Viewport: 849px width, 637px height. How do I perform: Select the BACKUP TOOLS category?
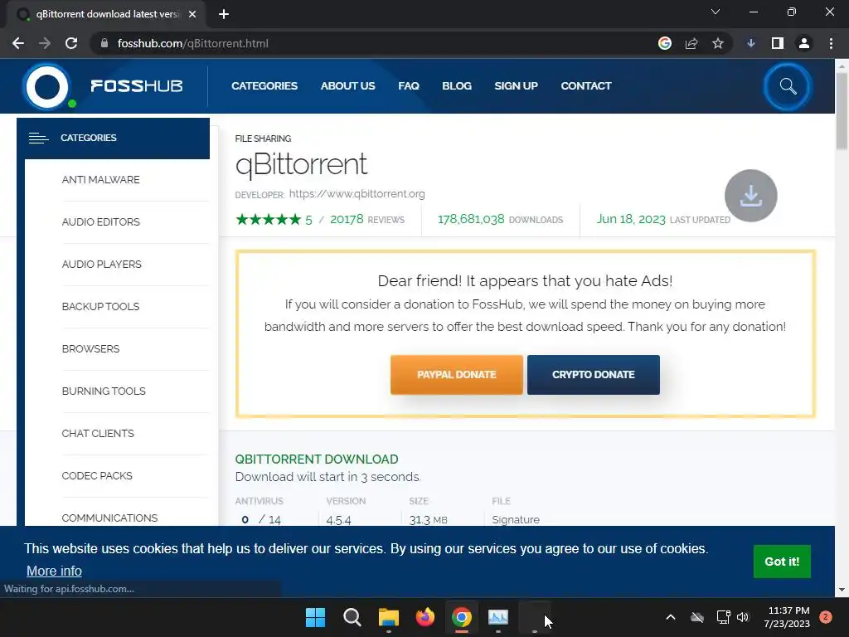pyautogui.click(x=100, y=307)
